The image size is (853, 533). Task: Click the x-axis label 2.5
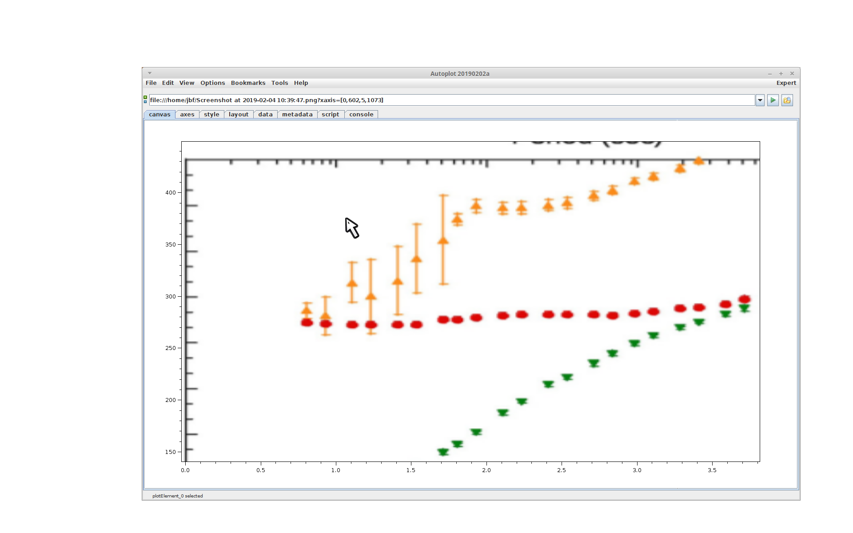(x=562, y=470)
